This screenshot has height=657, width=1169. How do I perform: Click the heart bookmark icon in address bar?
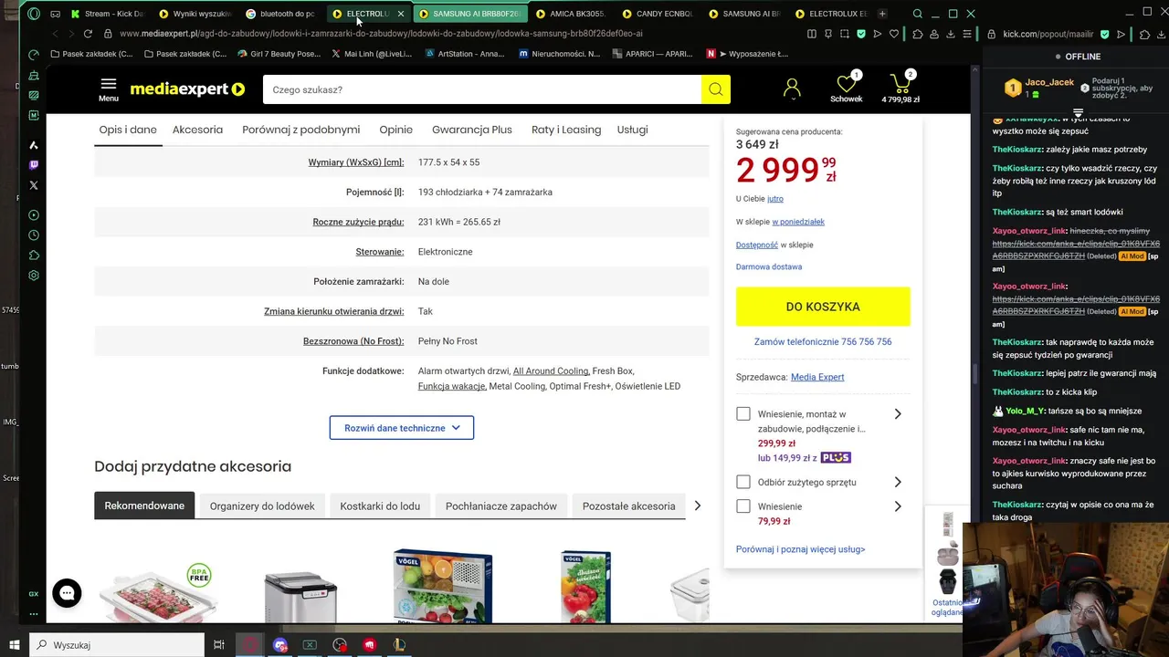point(894,34)
